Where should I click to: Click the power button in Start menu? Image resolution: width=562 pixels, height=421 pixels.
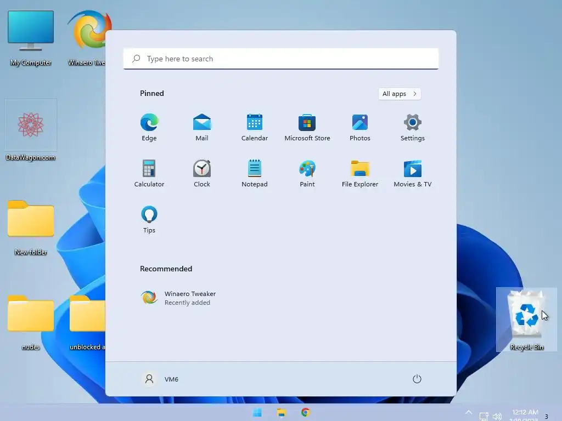click(x=417, y=379)
